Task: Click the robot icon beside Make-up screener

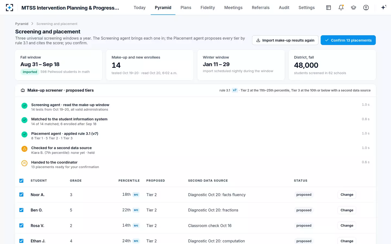Action: 23,90
